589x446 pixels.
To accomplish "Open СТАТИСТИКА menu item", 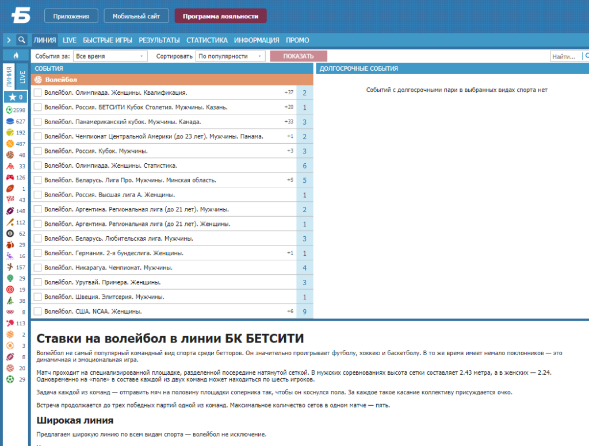I will pos(207,40).
